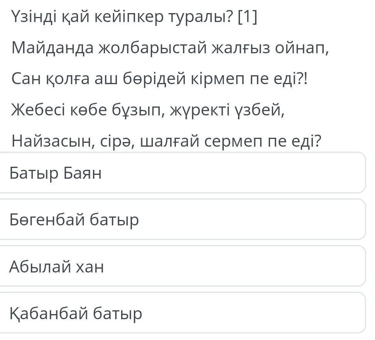This screenshot has height=340, width=375.
Task: Click the word Жебесі in the third verse
Action: click(x=38, y=110)
